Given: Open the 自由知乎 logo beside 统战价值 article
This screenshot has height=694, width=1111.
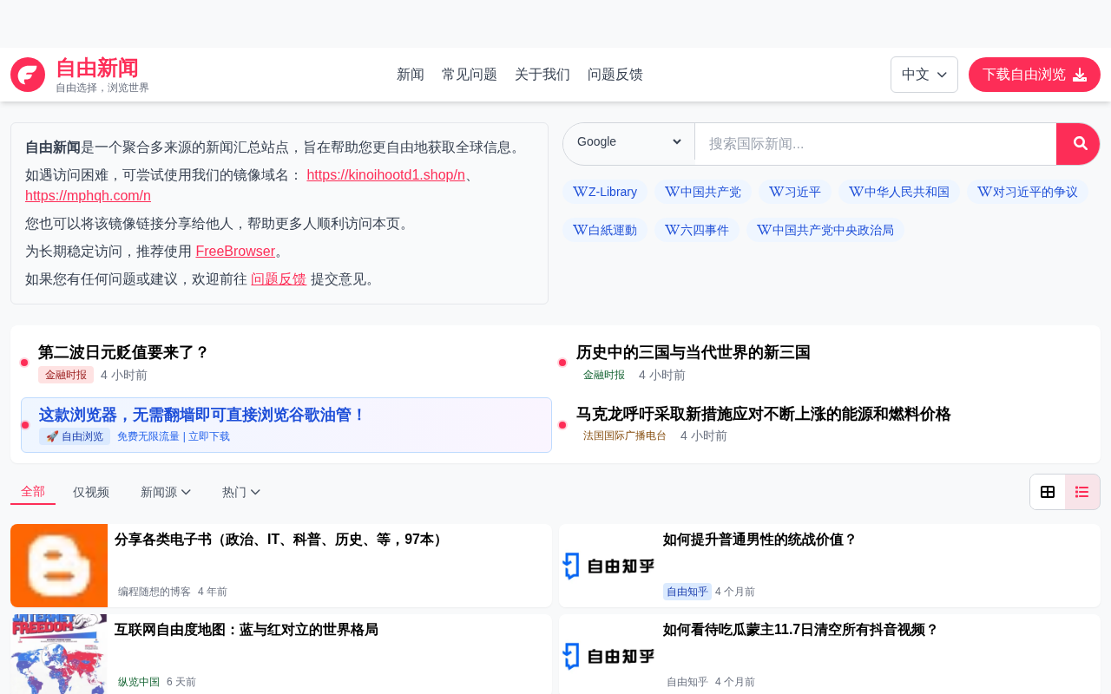Looking at the screenshot, I should [608, 566].
